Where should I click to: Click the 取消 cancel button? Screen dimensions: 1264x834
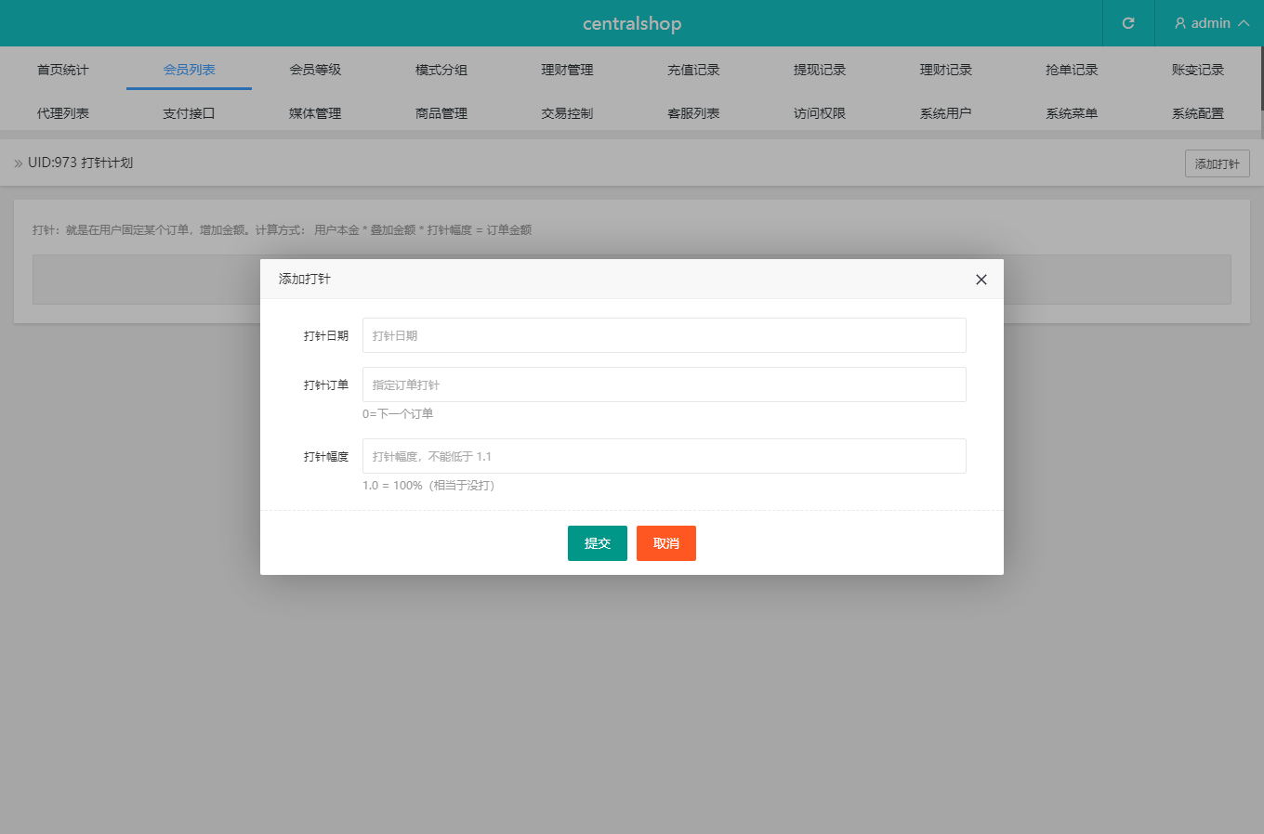point(665,543)
